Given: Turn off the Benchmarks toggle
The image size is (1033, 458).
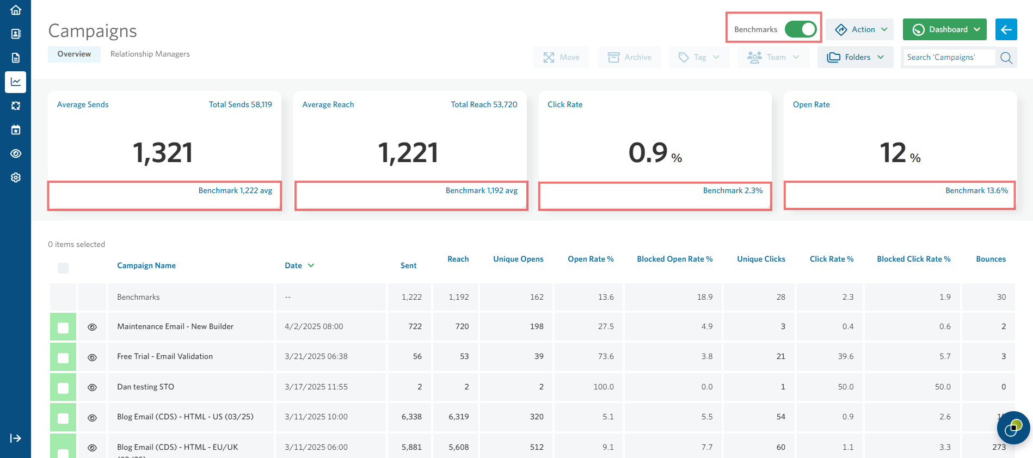Looking at the screenshot, I should (800, 29).
